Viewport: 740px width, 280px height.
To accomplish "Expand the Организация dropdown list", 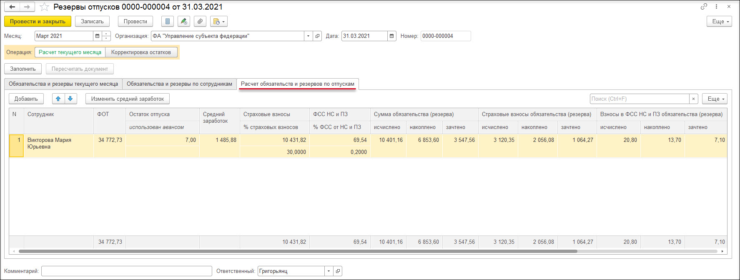I will (308, 36).
